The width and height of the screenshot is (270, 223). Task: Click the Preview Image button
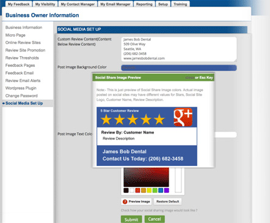(x=136, y=202)
